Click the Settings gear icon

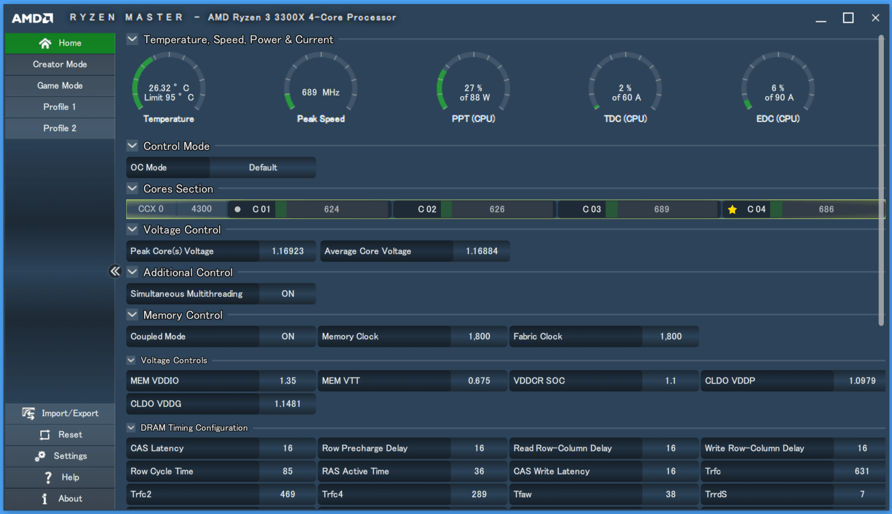(x=40, y=456)
